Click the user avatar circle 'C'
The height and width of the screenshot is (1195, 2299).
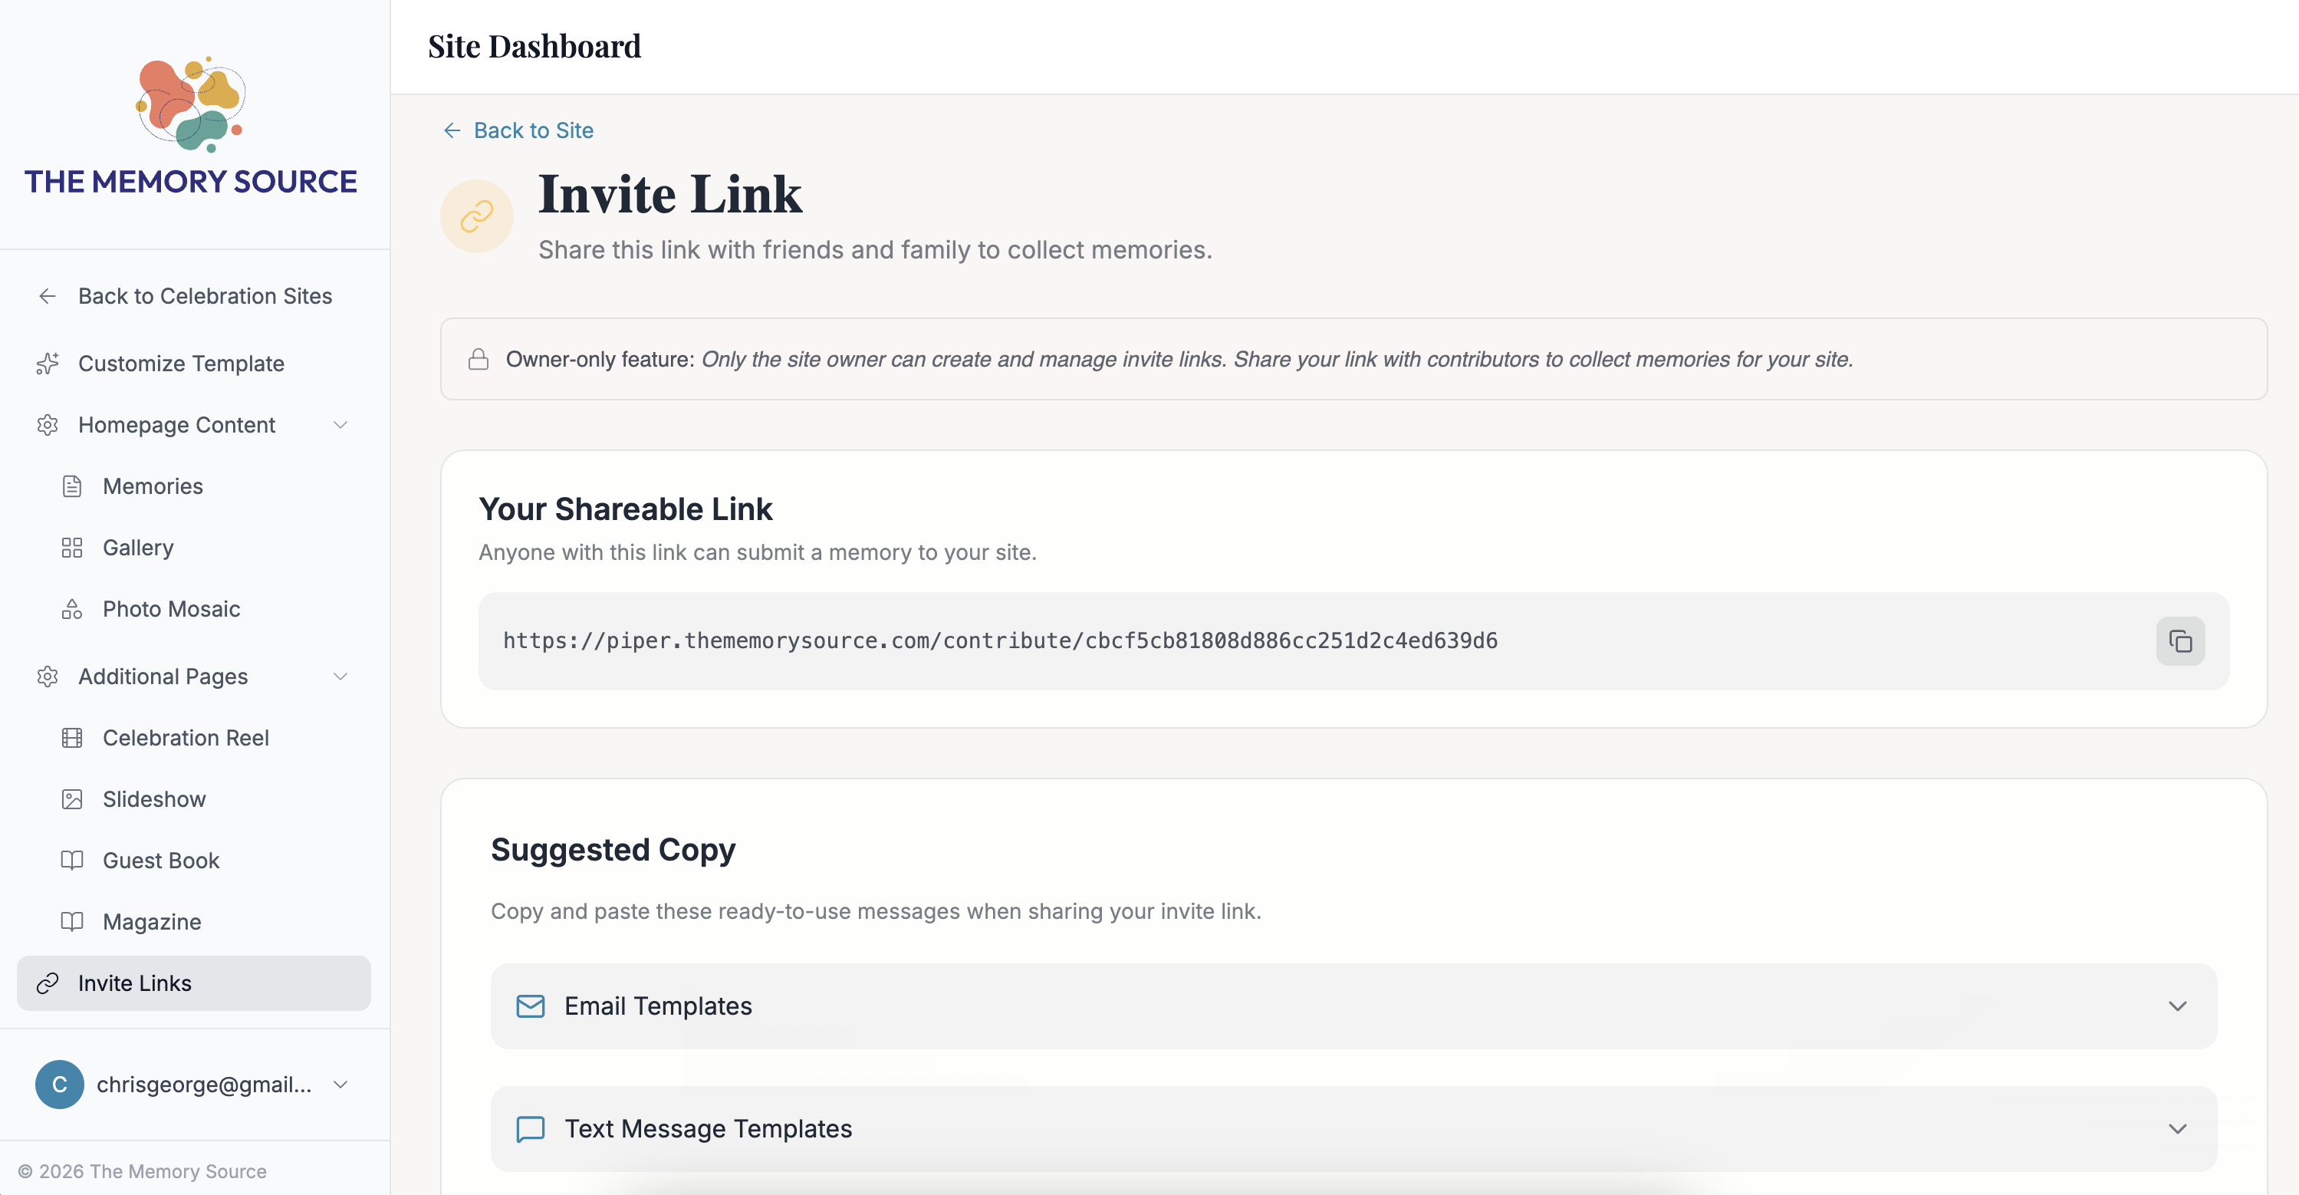tap(60, 1085)
